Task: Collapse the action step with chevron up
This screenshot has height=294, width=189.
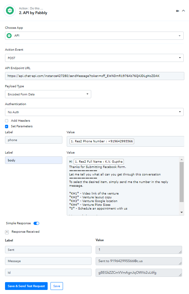Action: pos(184,11)
